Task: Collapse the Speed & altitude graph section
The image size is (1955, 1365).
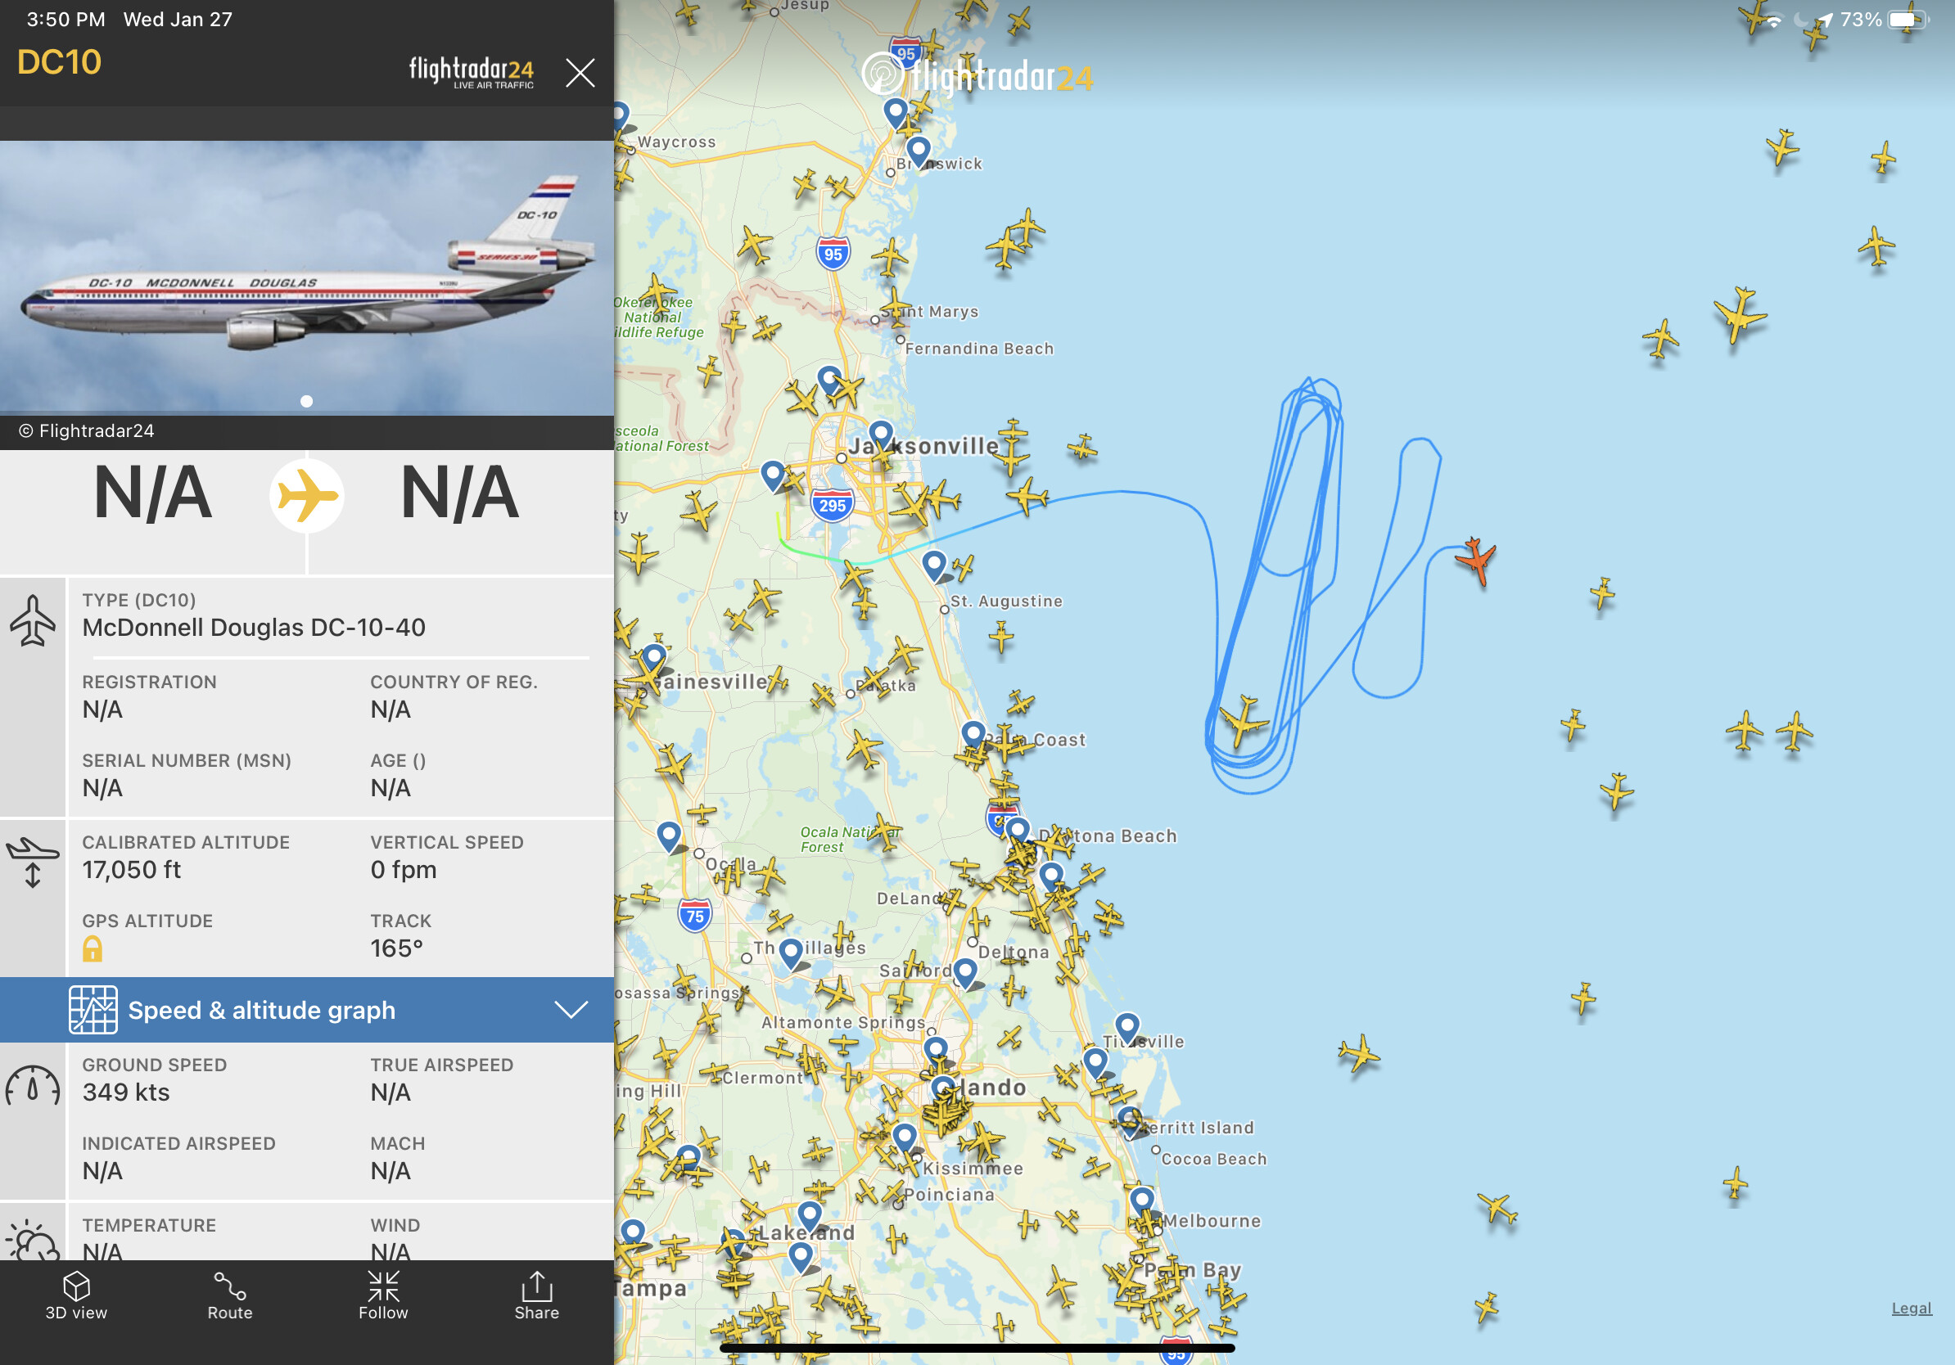Action: click(306, 1010)
